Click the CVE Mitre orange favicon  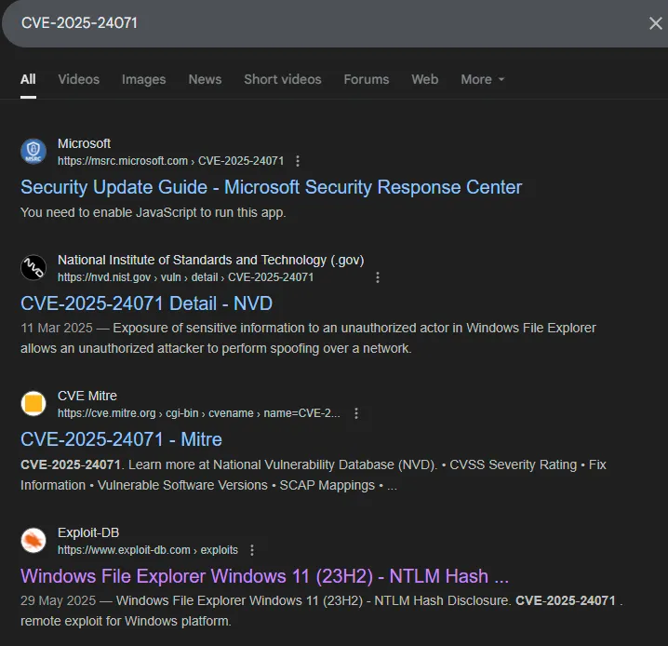pyautogui.click(x=33, y=404)
